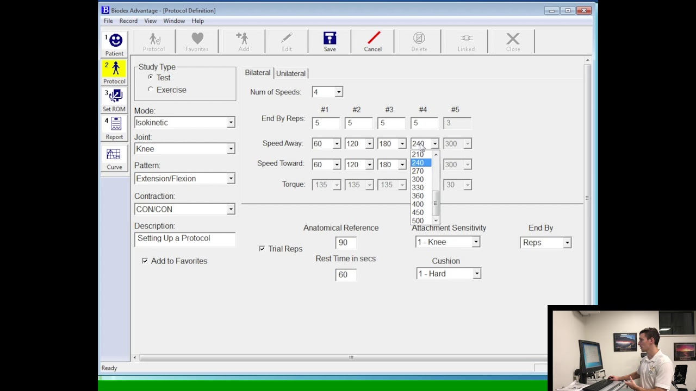Open the Attachment Sensitivity dropdown
696x391 pixels.
coord(476,242)
